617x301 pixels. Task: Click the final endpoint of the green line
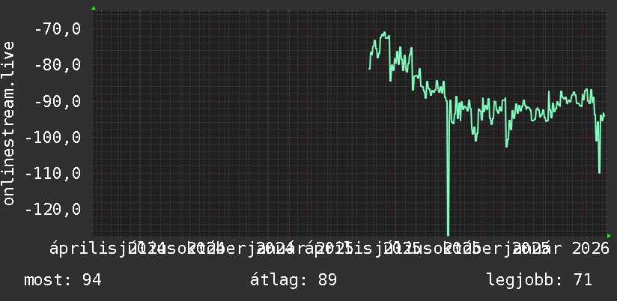point(604,114)
